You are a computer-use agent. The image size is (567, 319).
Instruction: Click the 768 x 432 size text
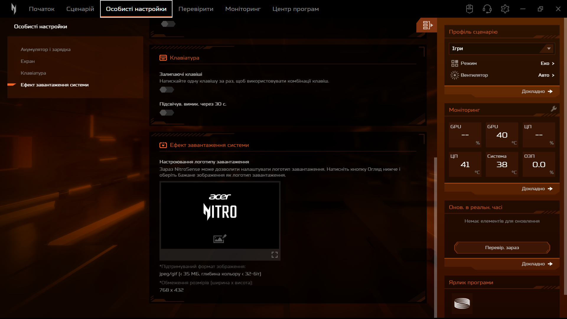click(x=171, y=290)
